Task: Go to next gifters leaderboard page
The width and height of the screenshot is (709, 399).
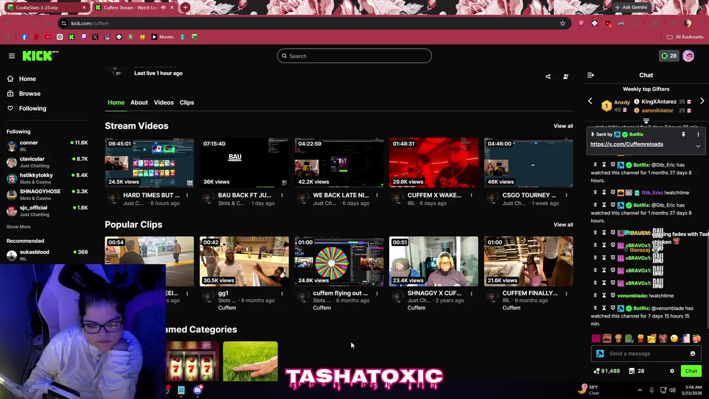Action: click(702, 101)
